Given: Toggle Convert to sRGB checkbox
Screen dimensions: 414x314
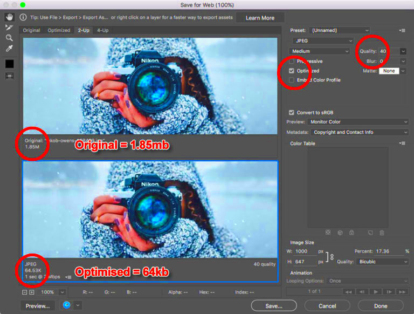Looking at the screenshot, I should pyautogui.click(x=292, y=113).
